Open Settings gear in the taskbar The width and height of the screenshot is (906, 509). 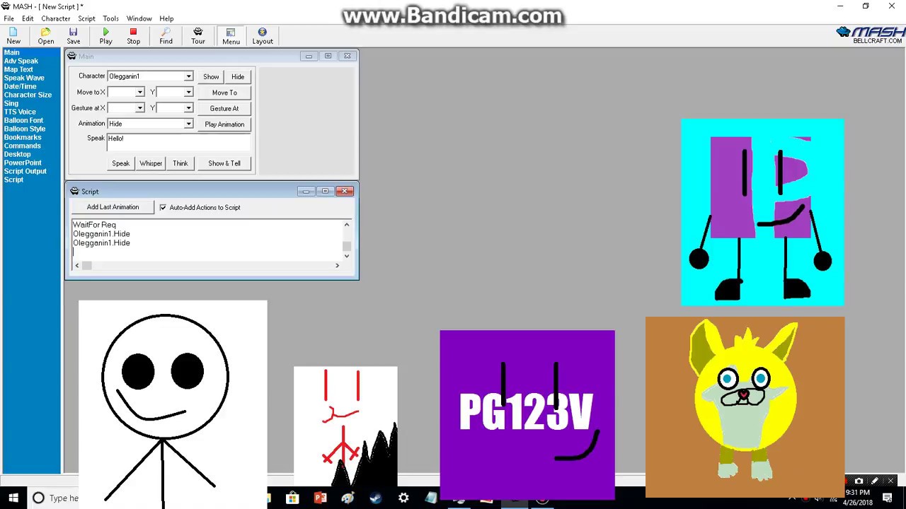coord(403,498)
